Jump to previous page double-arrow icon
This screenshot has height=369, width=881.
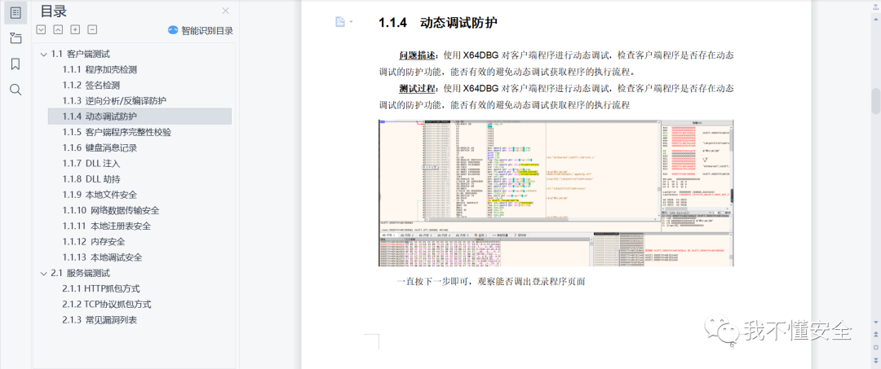(x=875, y=335)
